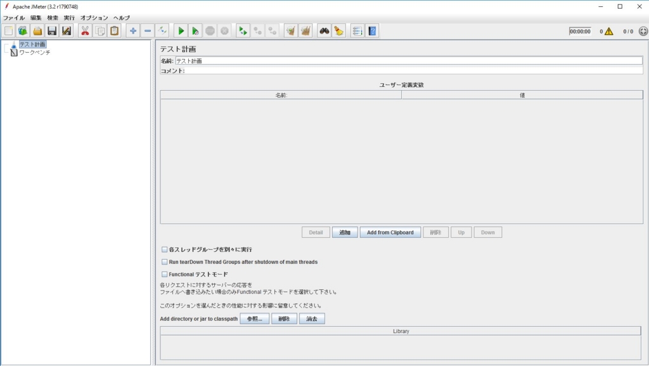The height and width of the screenshot is (366, 649).
Task: Click the 名前 input field
Action: (x=409, y=61)
